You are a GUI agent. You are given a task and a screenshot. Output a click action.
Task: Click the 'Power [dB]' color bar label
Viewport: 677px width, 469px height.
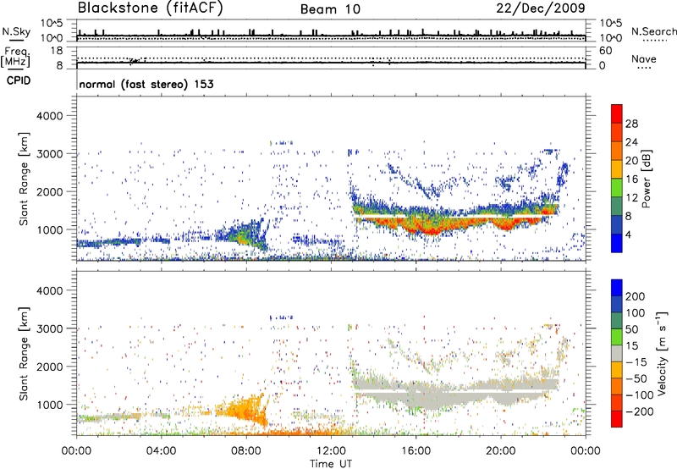click(x=646, y=179)
